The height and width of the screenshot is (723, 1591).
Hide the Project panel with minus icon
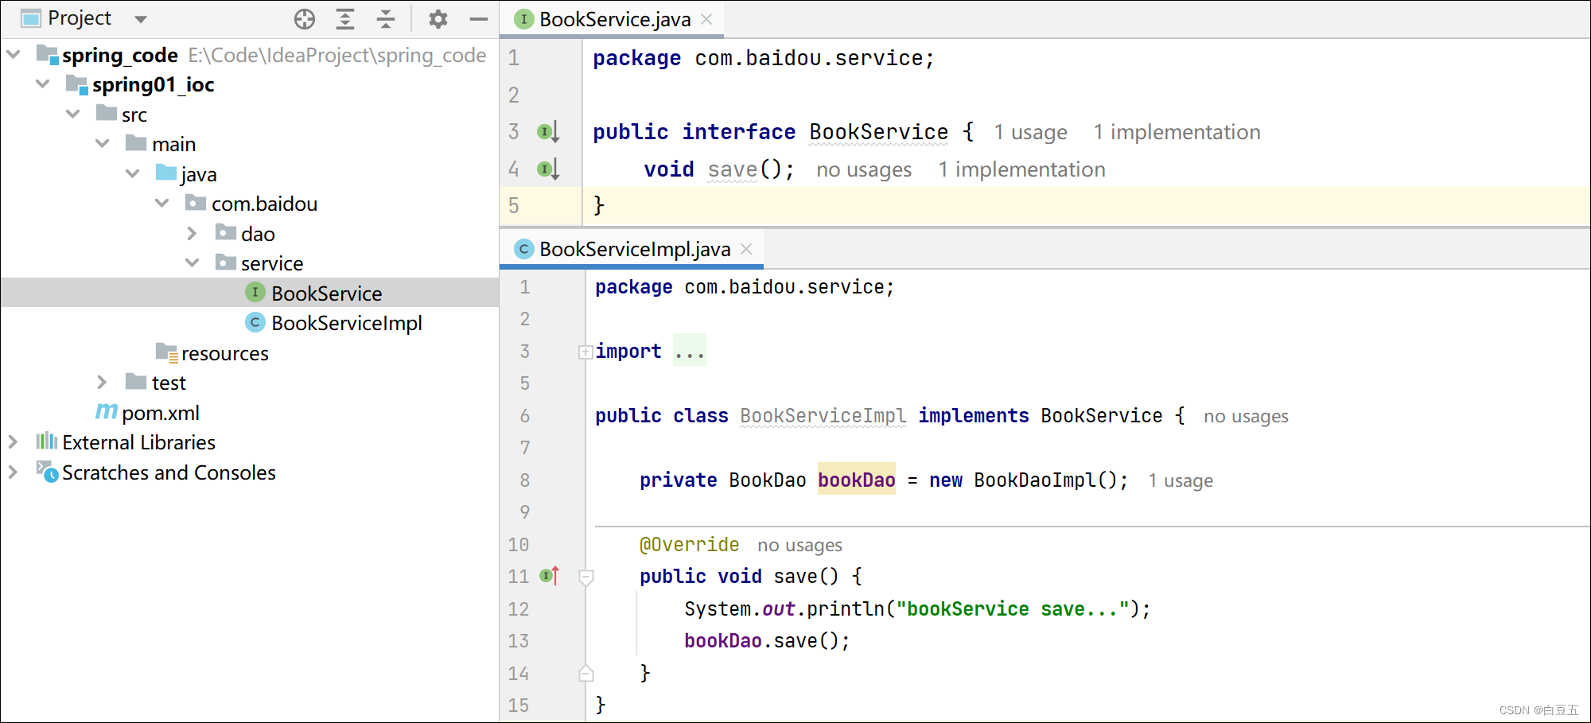[478, 19]
